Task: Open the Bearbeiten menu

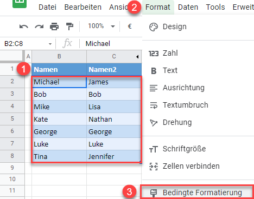Action: click(x=83, y=7)
